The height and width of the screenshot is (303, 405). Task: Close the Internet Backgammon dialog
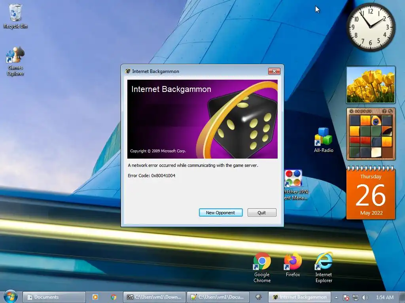coord(274,71)
